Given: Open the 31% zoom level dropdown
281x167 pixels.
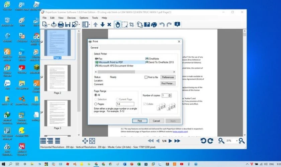Looking at the screenshot, I should pos(237,141).
